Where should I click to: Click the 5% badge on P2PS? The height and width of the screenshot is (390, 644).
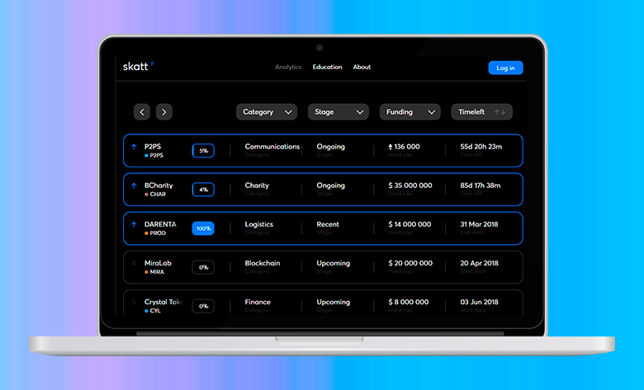[x=203, y=151]
